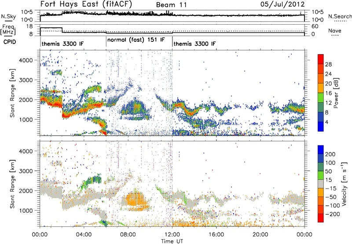This screenshot has height=244, width=352.
Task: Select the 'CPID' row label
Action: (10, 42)
